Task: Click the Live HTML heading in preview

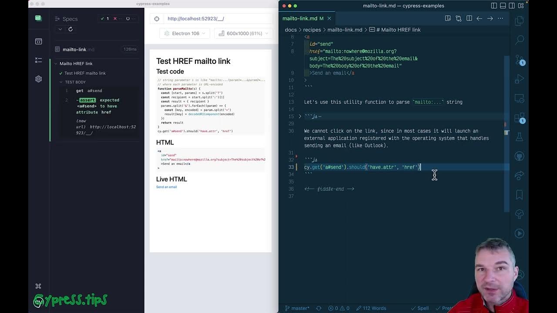Action: [x=171, y=179]
